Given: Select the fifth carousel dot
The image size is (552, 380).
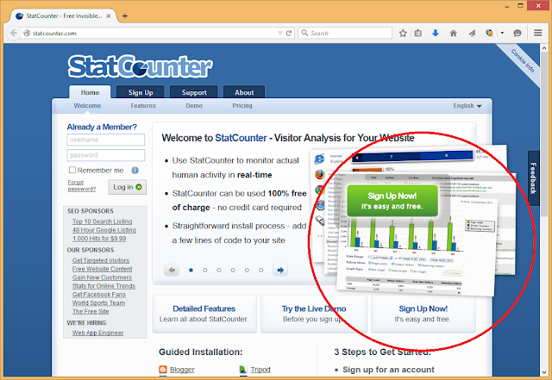Looking at the screenshot, I should point(247,271).
